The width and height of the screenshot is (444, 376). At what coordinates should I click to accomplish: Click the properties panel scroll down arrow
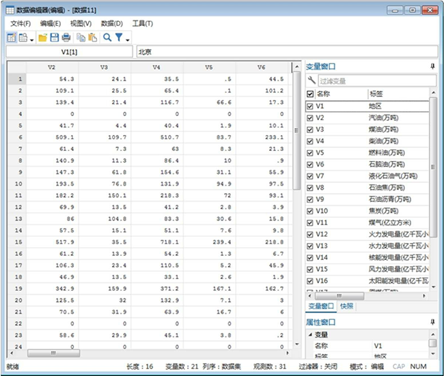point(432,353)
